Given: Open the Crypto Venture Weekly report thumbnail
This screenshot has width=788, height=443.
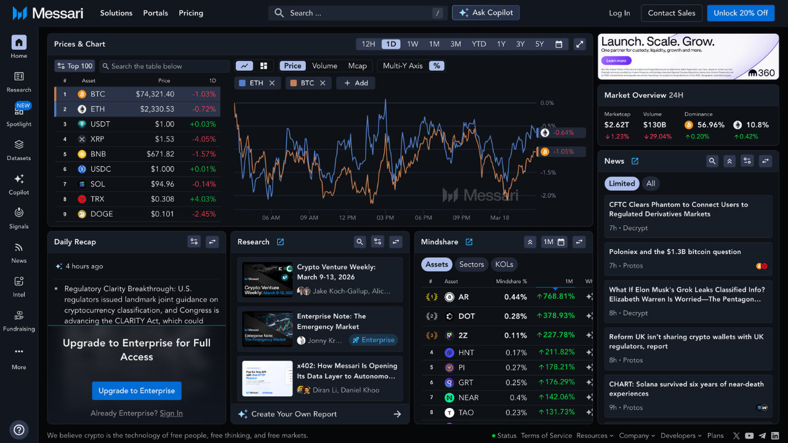Looking at the screenshot, I should click(267, 280).
